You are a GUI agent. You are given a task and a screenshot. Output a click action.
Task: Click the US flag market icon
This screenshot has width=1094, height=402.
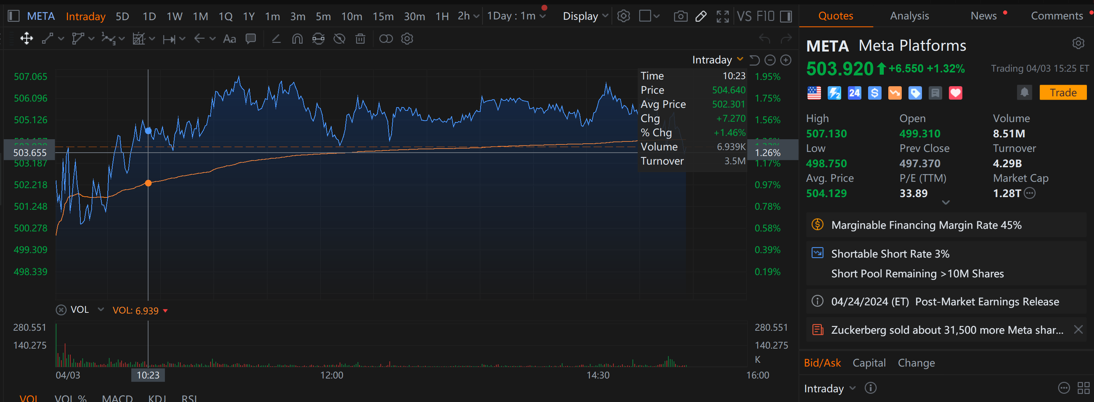click(x=814, y=93)
